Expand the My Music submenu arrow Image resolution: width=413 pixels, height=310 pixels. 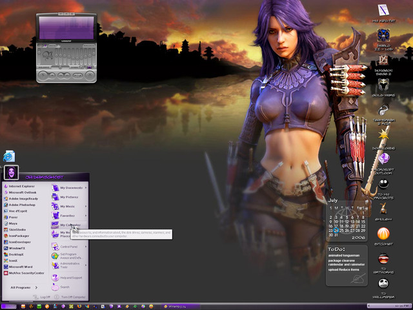pyautogui.click(x=86, y=206)
